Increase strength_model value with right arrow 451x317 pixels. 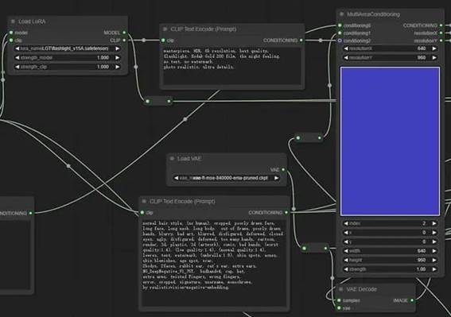tap(118, 58)
